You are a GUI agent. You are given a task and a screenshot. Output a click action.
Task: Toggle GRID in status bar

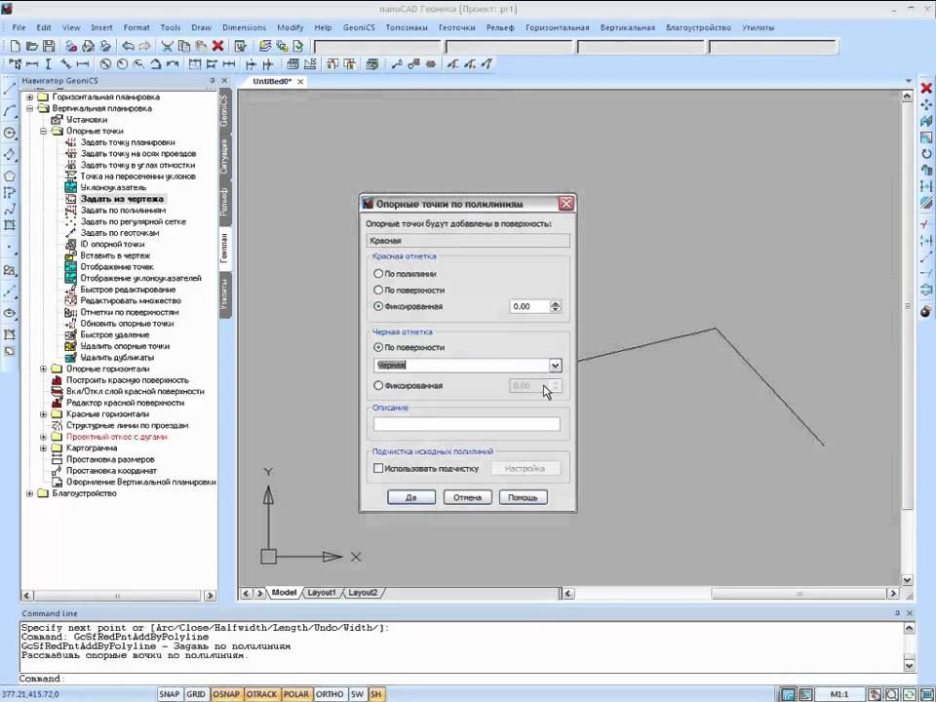196,694
